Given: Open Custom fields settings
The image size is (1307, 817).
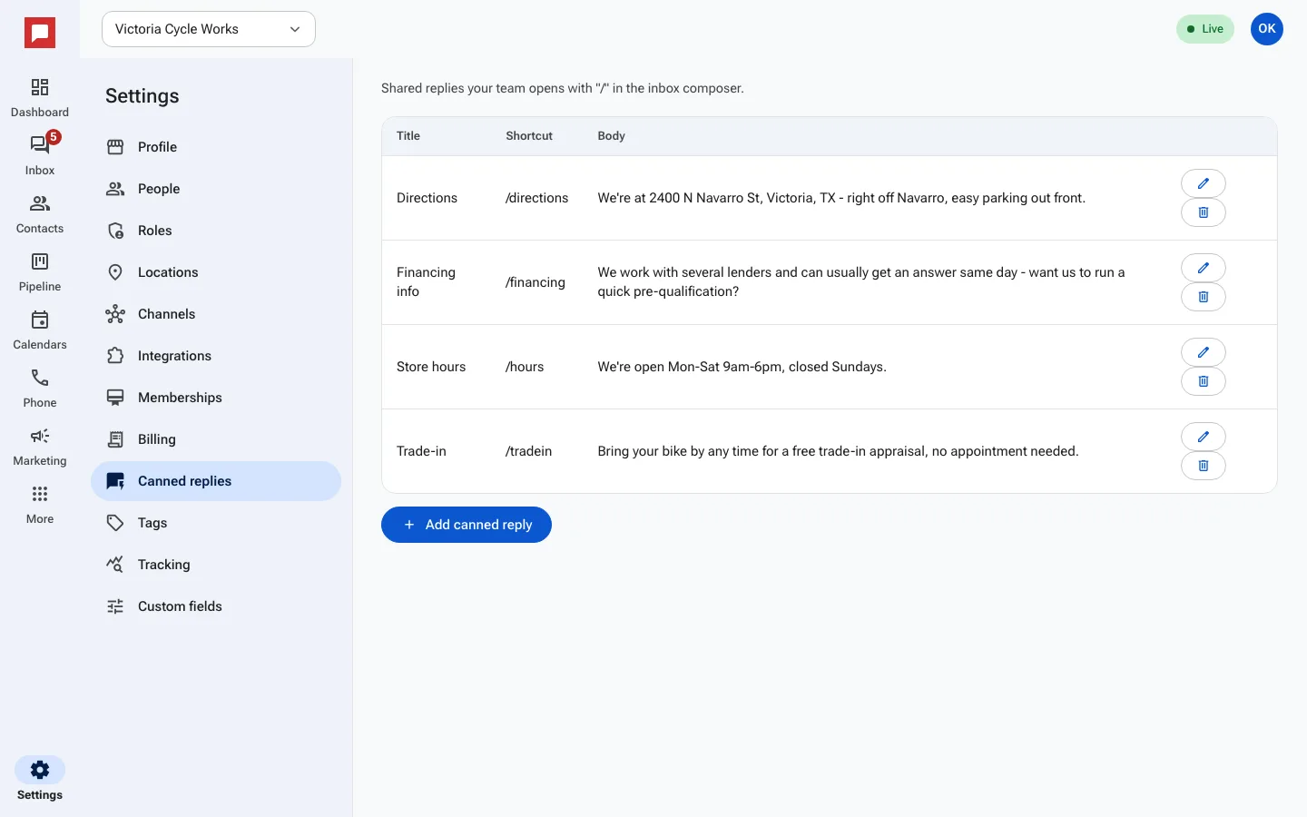Looking at the screenshot, I should [x=216, y=606].
